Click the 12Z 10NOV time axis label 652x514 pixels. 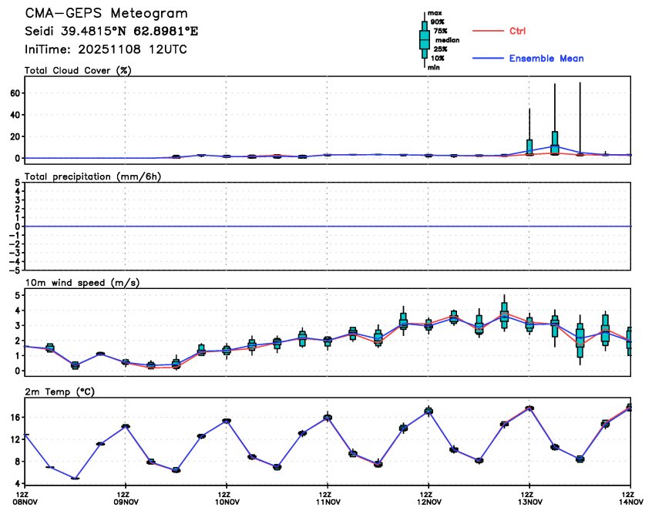click(x=227, y=498)
